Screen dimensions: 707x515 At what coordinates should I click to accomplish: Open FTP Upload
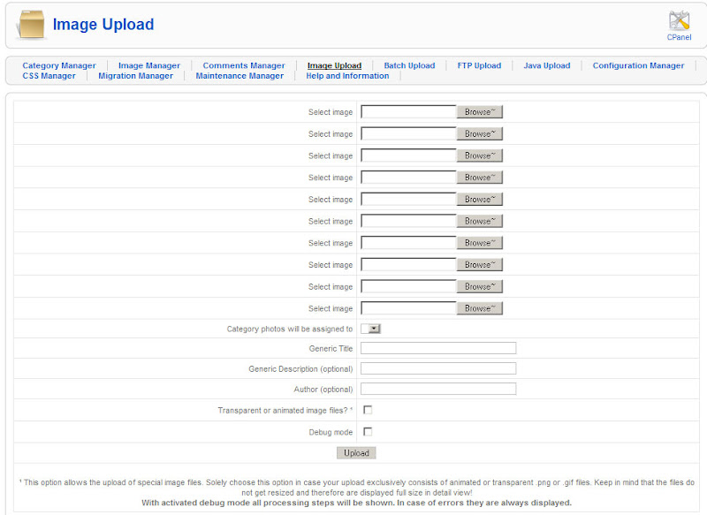click(479, 65)
